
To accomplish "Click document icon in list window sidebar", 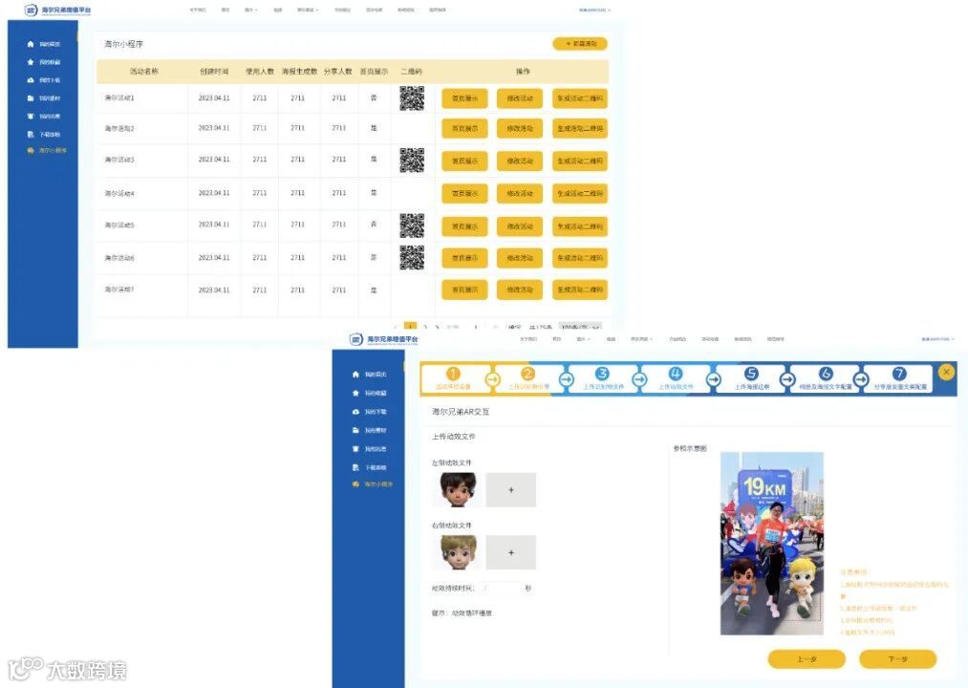I will [31, 134].
